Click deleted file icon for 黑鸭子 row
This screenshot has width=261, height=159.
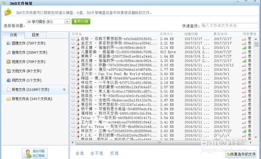point(78,56)
